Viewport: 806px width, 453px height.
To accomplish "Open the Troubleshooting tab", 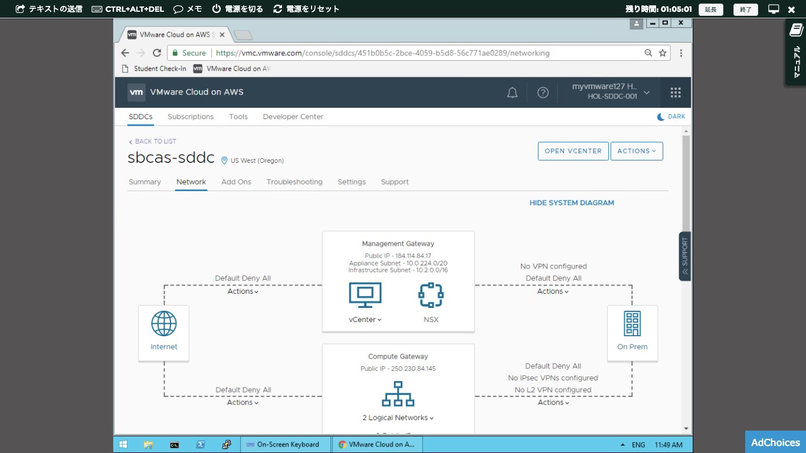I will pos(294,182).
